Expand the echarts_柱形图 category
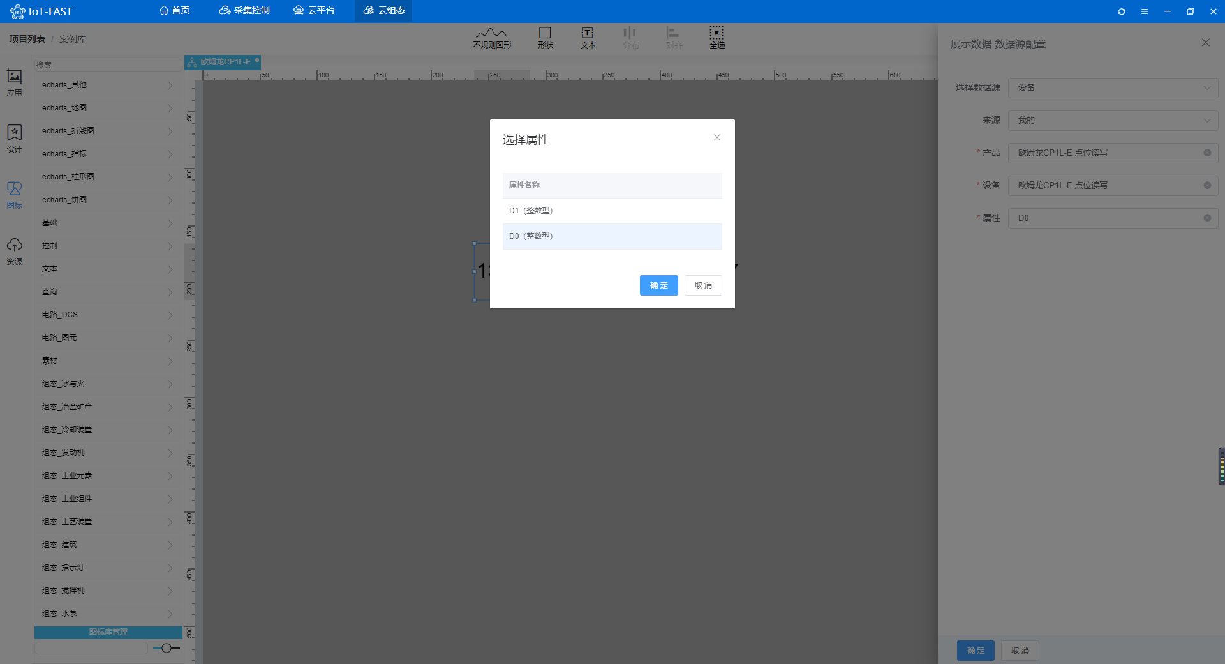Screen dimensions: 1225x664 [x=107, y=177]
